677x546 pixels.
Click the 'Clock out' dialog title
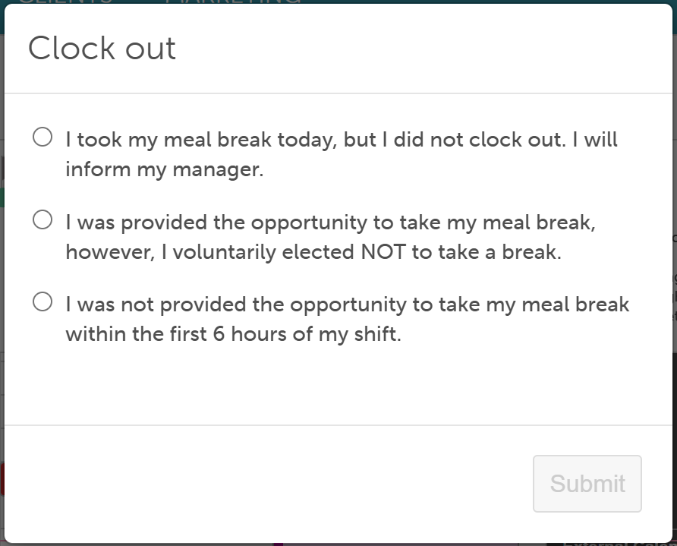(x=102, y=48)
